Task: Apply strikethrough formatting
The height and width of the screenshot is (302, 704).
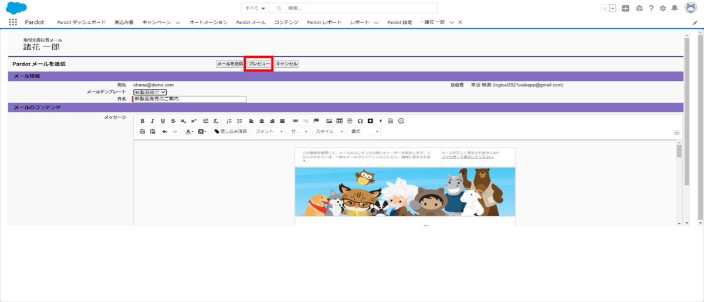Action: (x=173, y=121)
